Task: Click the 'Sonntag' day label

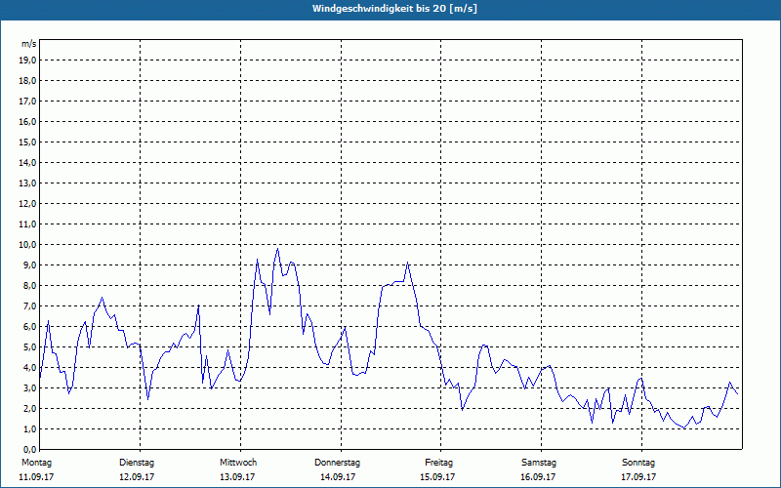Action: coord(638,463)
